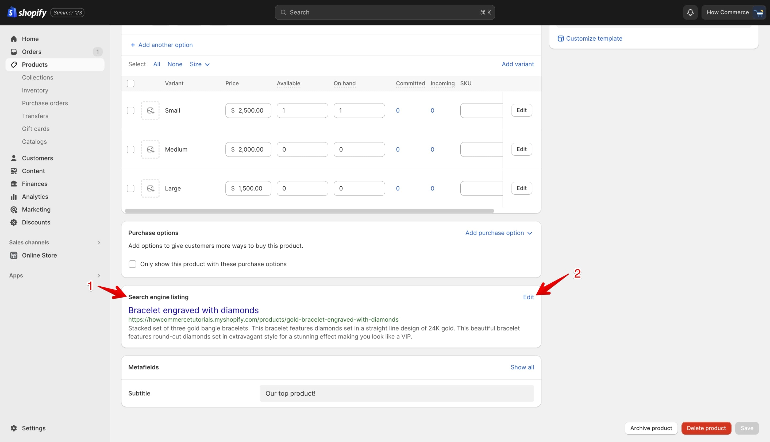Check the Medium variant checkbox
Screen dimensions: 770x442
[130, 149]
